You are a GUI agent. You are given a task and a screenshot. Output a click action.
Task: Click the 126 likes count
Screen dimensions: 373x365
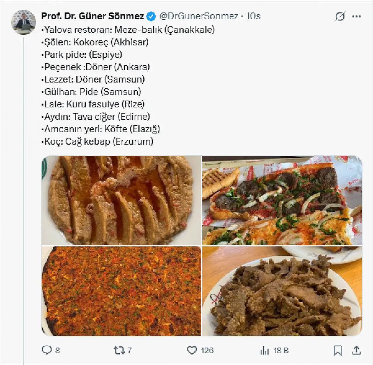point(207,350)
